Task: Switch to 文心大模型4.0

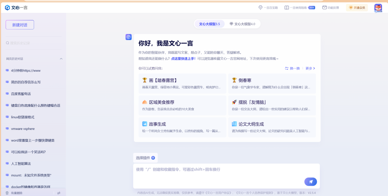Action: pos(242,24)
